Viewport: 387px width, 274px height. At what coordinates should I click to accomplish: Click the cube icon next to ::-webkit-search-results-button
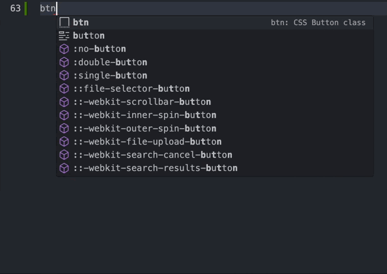tap(64, 168)
